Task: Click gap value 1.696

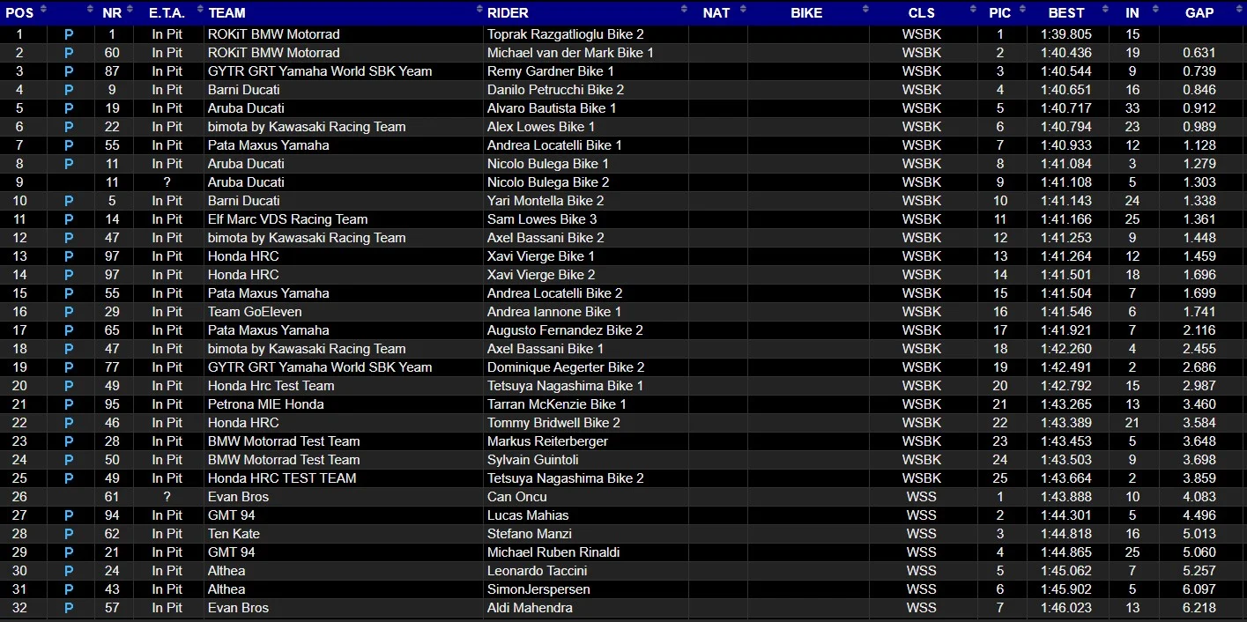Action: (1199, 275)
